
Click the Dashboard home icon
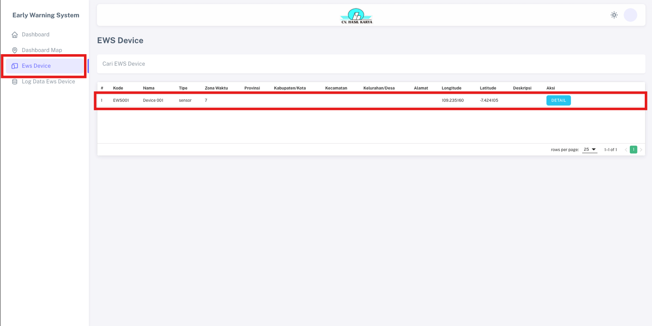[x=15, y=35]
